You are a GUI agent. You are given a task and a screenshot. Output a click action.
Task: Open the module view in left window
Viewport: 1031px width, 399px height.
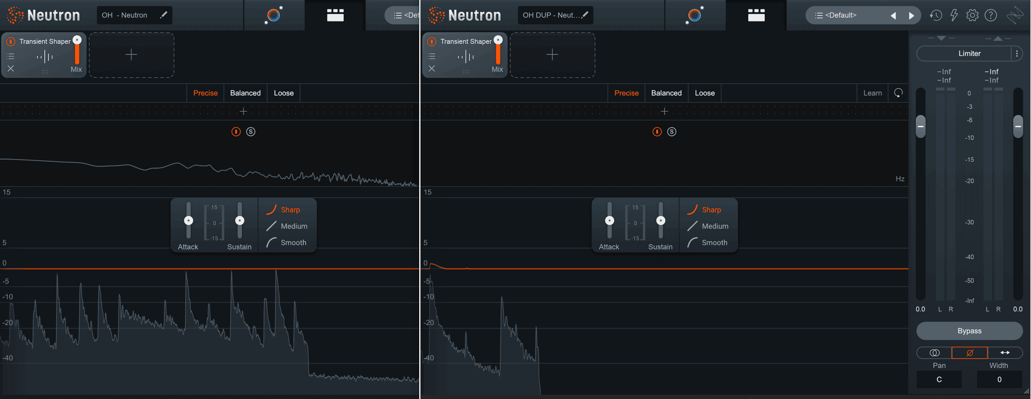click(335, 15)
